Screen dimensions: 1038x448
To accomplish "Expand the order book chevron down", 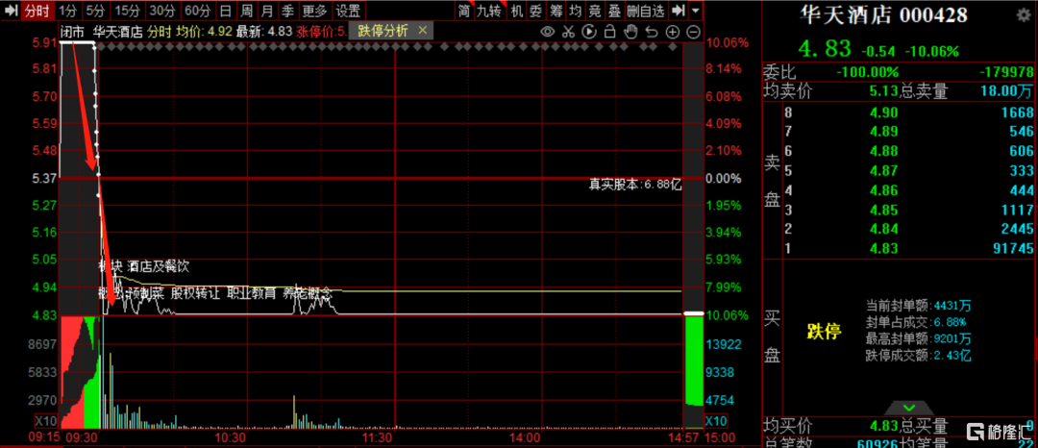I will click(909, 408).
